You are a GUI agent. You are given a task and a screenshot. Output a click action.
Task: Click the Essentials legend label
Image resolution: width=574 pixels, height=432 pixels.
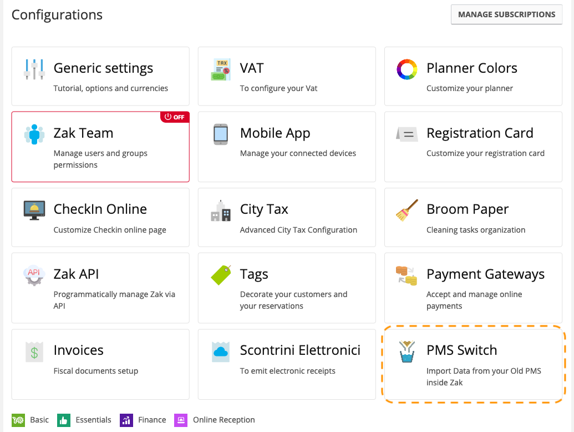(93, 420)
